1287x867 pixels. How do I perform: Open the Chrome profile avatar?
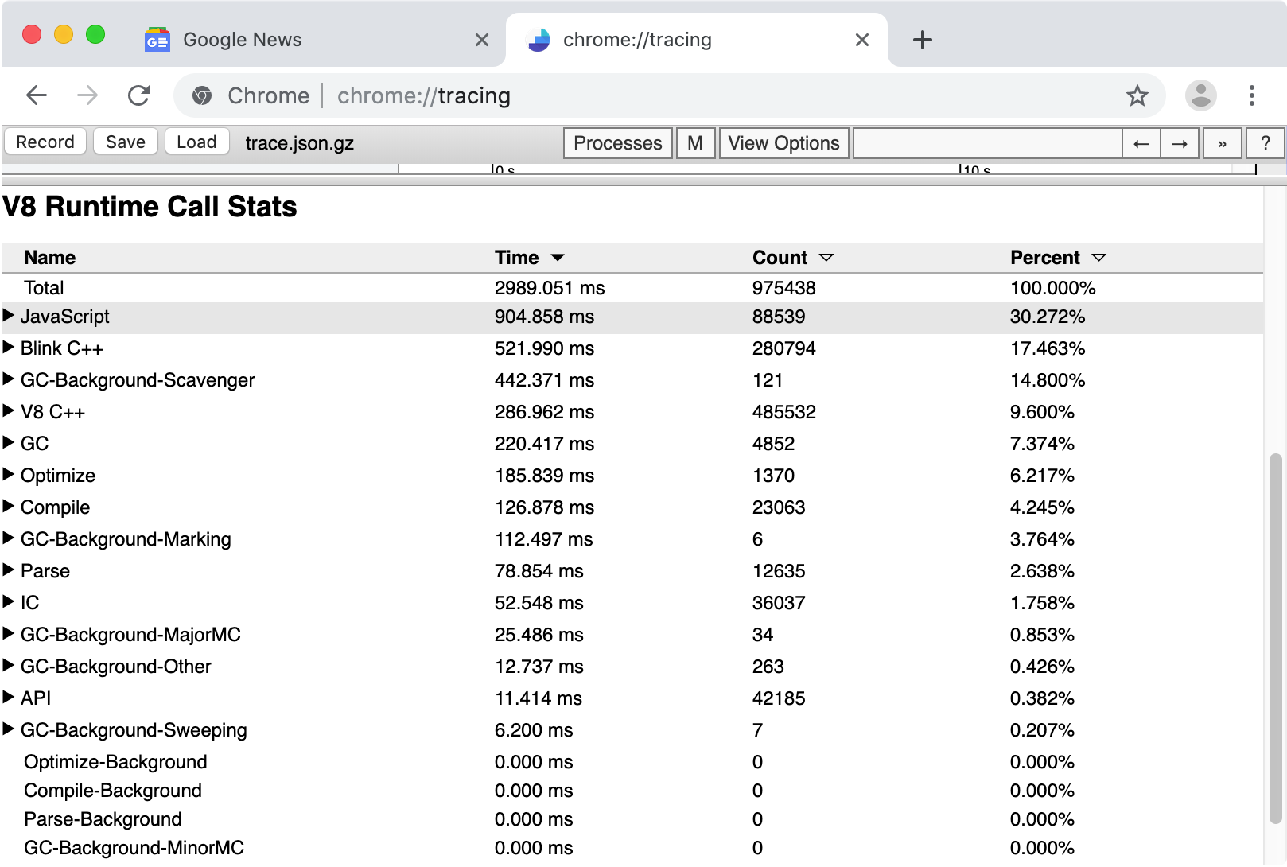point(1200,95)
